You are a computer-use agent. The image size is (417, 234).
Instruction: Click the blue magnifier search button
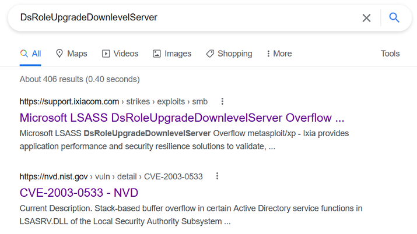[x=394, y=18]
